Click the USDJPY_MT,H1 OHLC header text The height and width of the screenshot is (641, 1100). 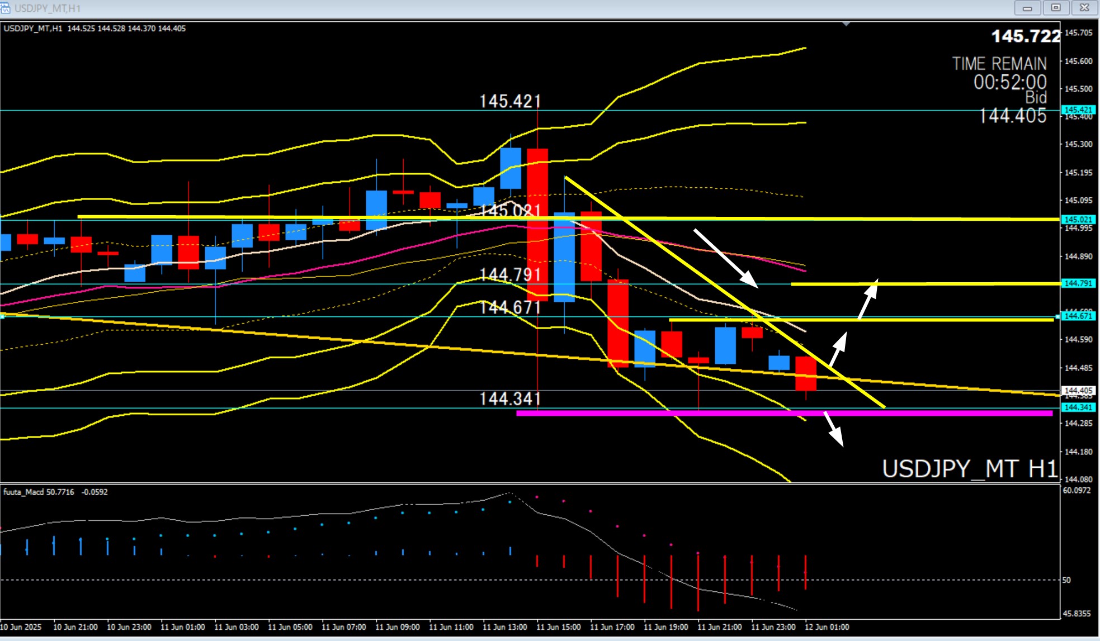(x=95, y=29)
